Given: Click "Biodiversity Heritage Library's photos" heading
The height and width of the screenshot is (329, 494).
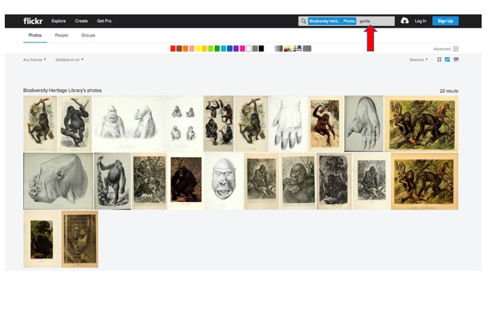Looking at the screenshot, I should click(62, 90).
